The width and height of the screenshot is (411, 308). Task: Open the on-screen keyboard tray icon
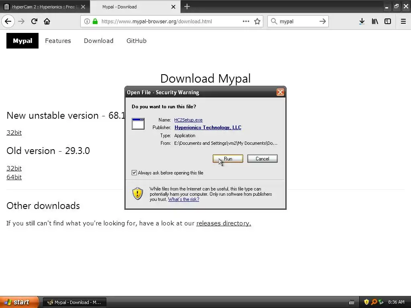352,302
